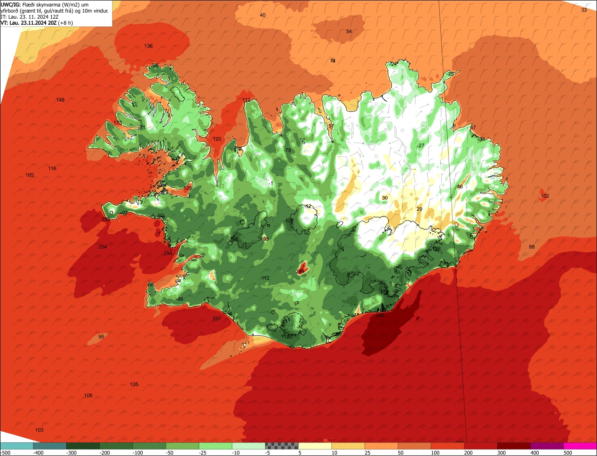The image size is (597, 456).
Task: Click the value -124 in central Iceland
Action: coord(289,221)
